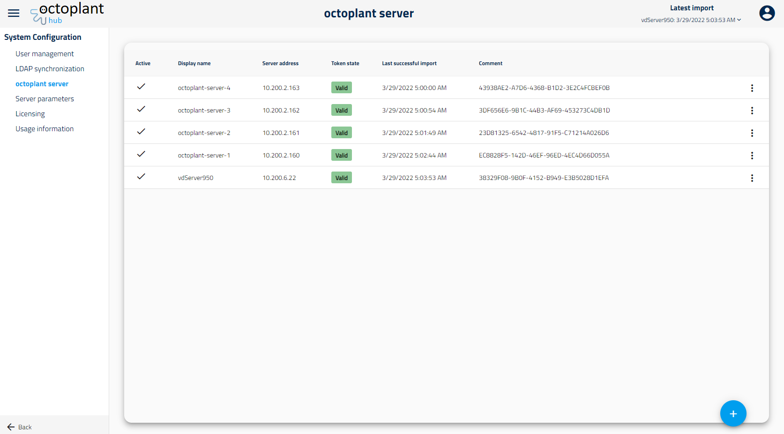This screenshot has width=784, height=434.
Task: Click the blue plus button to add server
Action: 733,413
